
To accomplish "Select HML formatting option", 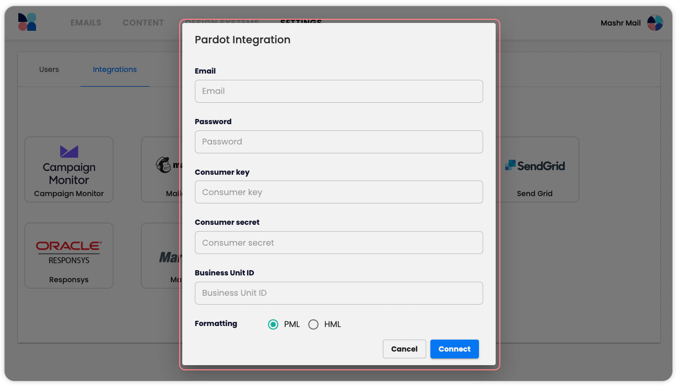I will 313,324.
